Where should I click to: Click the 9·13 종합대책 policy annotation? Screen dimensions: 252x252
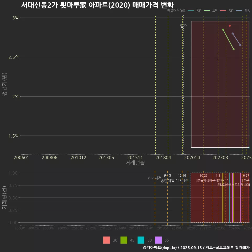tap(167, 178)
